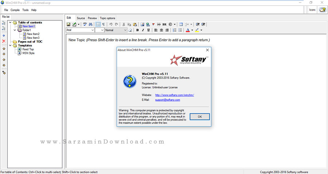Select the MSN Style template
The height and width of the screenshot is (174, 328).
click(x=28, y=53)
